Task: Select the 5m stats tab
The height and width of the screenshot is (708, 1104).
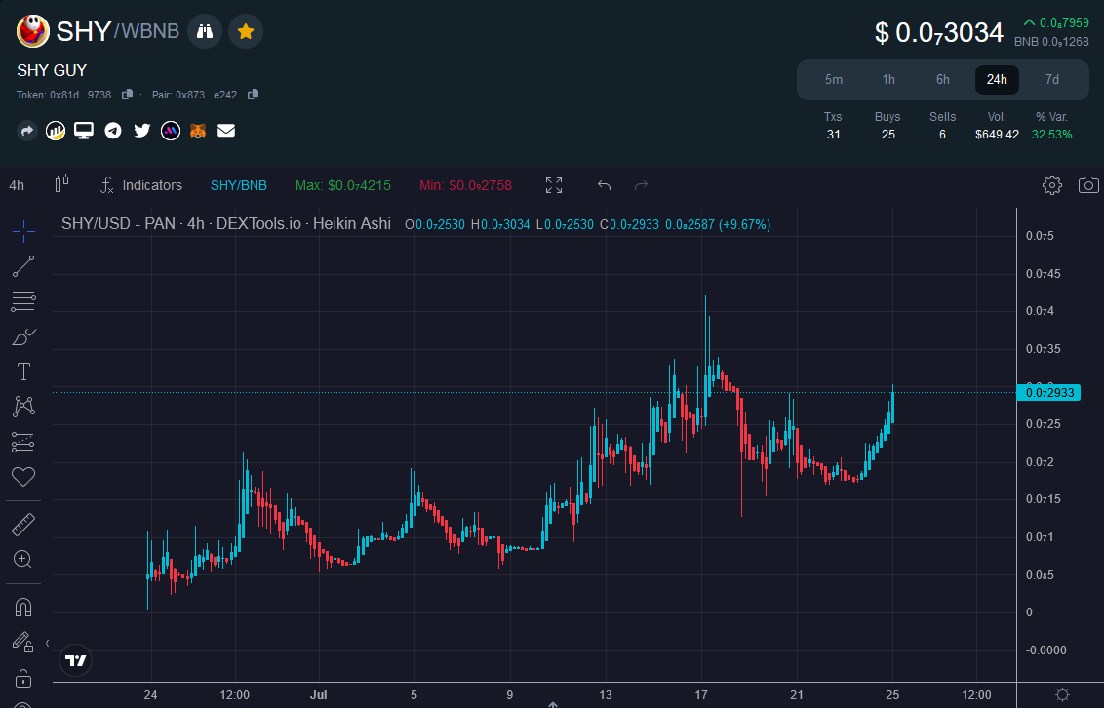Action: [x=834, y=80]
